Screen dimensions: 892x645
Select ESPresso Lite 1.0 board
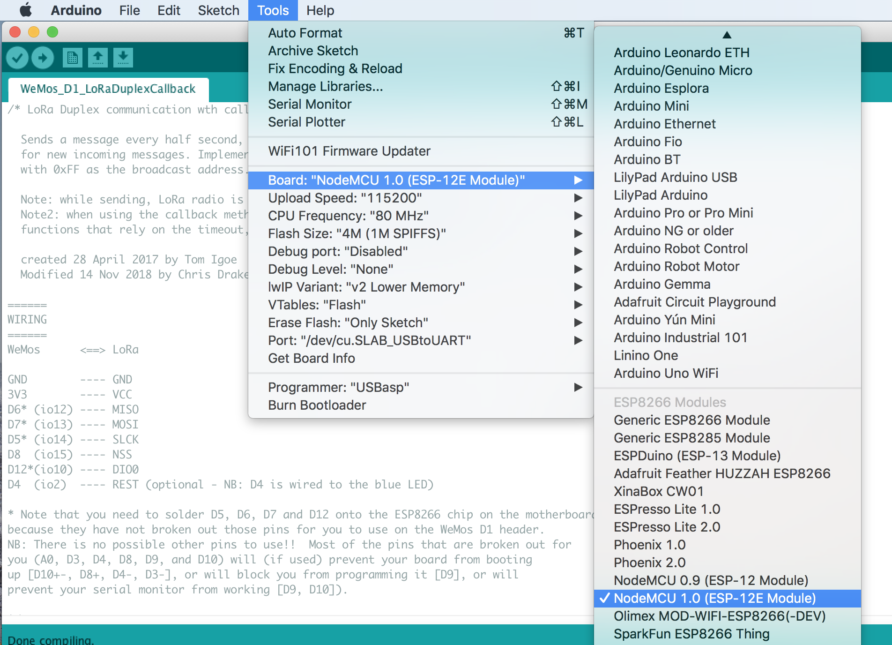coord(728,509)
